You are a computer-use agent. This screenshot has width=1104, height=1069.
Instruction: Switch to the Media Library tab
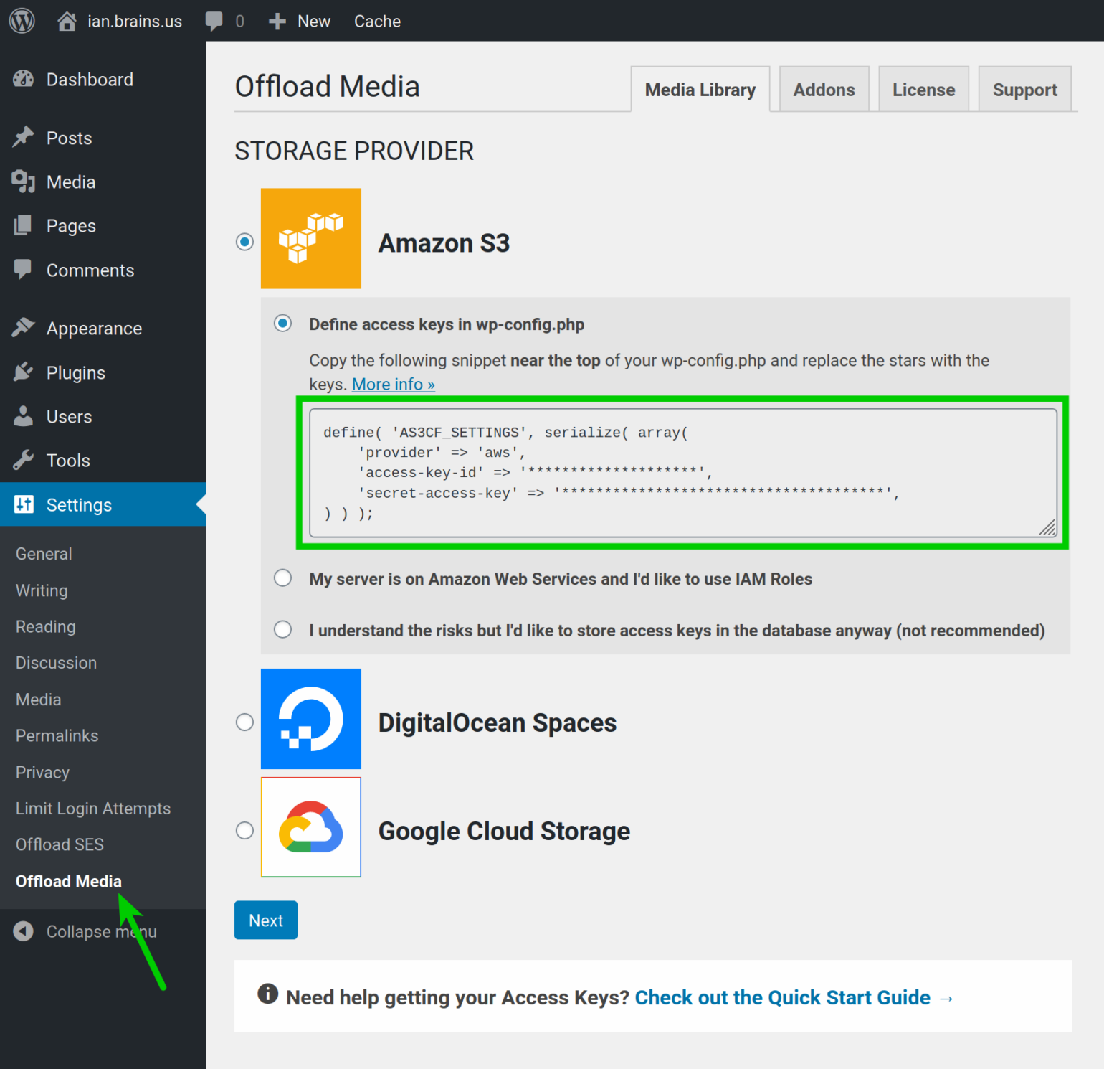click(700, 90)
